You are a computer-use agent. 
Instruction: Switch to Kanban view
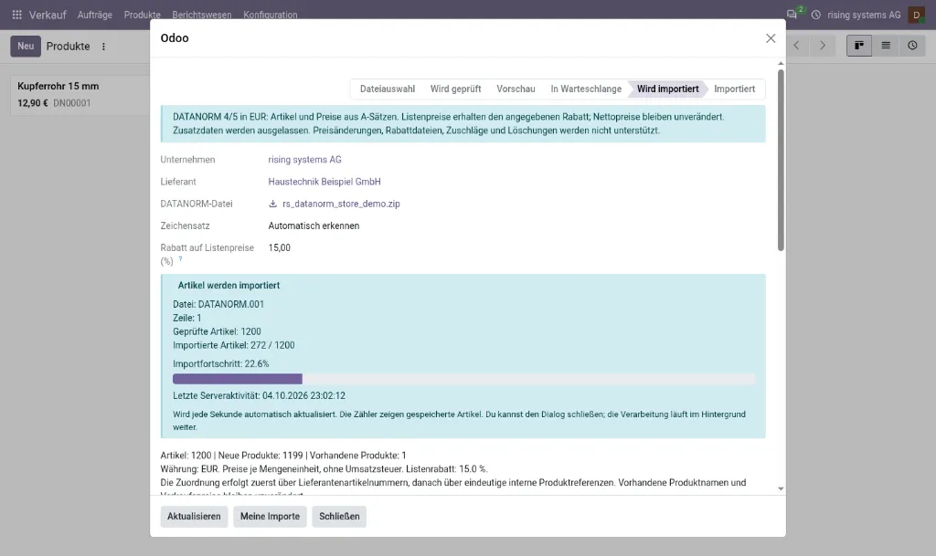tap(859, 46)
